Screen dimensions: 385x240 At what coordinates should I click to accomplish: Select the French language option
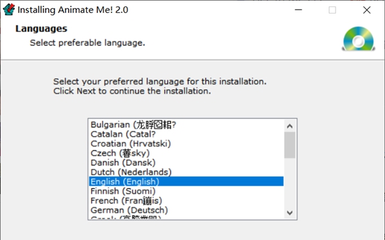coord(186,201)
